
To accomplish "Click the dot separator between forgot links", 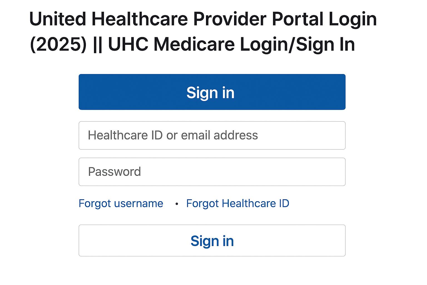I will [x=177, y=203].
